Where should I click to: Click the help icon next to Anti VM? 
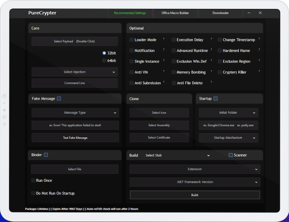(x=164, y=71)
